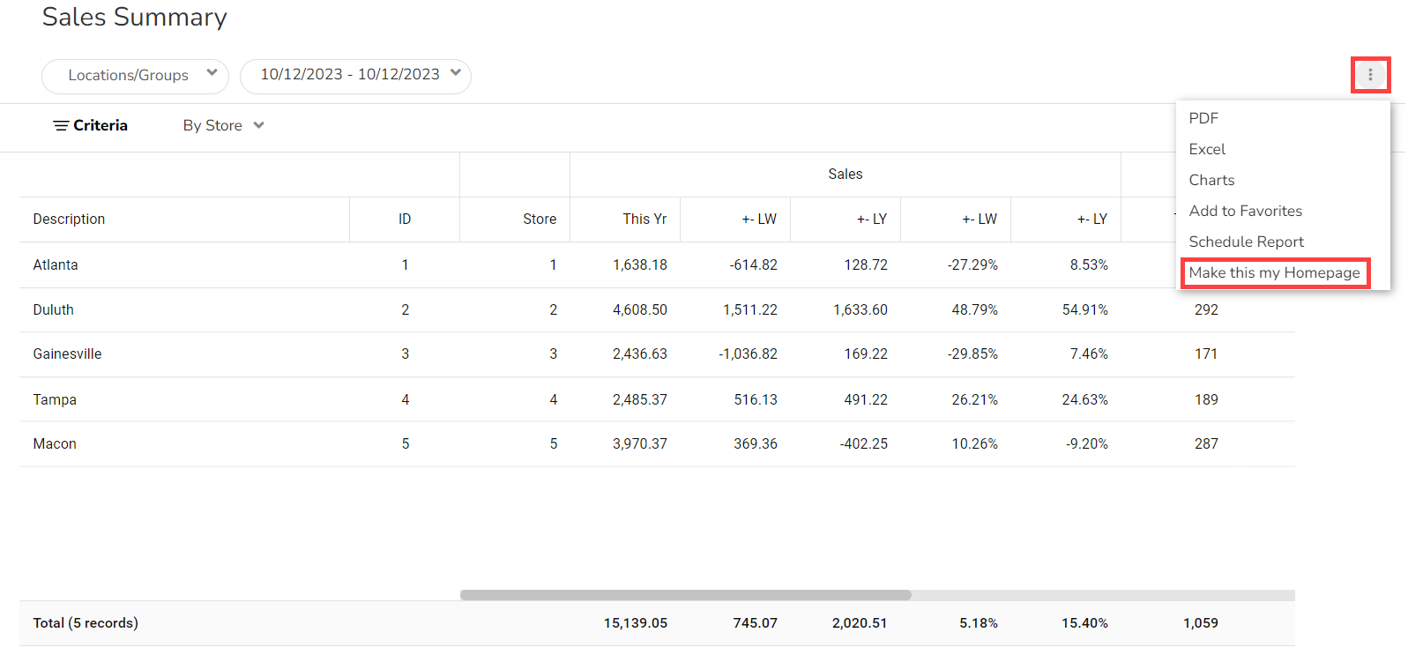The image size is (1408, 655).
Task: Select Charts in the options menu
Action: [x=1211, y=180]
